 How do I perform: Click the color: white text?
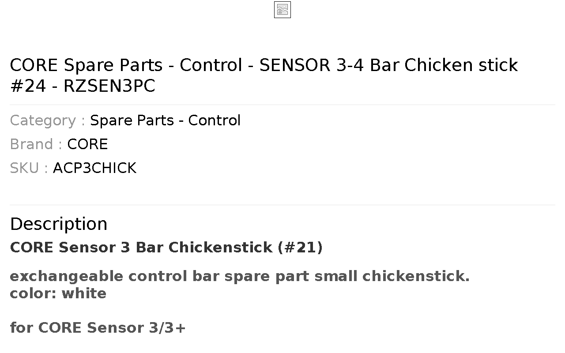click(x=58, y=293)
